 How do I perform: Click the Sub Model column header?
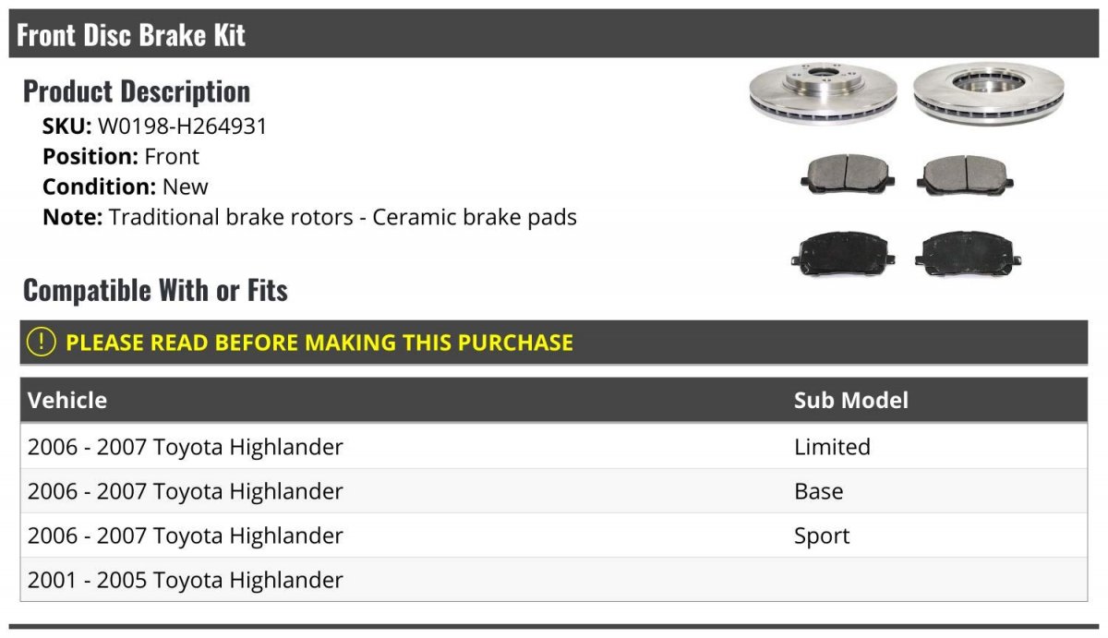(x=851, y=400)
